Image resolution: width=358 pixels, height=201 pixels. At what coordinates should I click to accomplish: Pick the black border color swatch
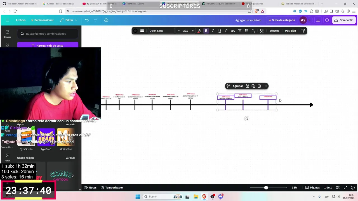point(135,31)
